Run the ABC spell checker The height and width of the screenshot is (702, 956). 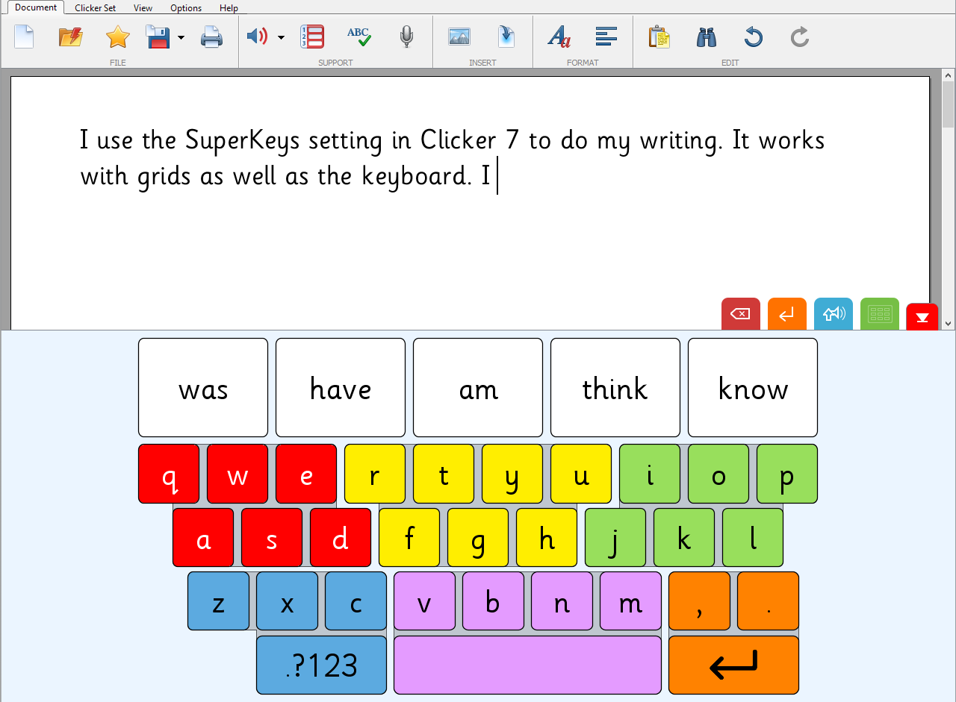click(x=359, y=37)
